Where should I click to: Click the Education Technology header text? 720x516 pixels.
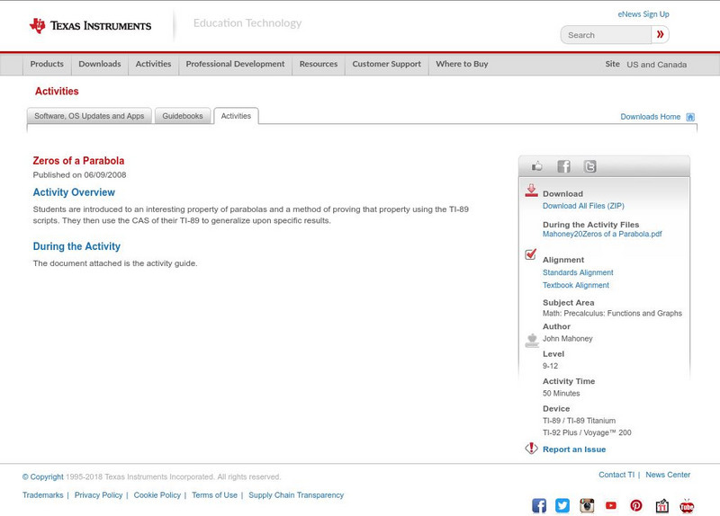click(247, 23)
